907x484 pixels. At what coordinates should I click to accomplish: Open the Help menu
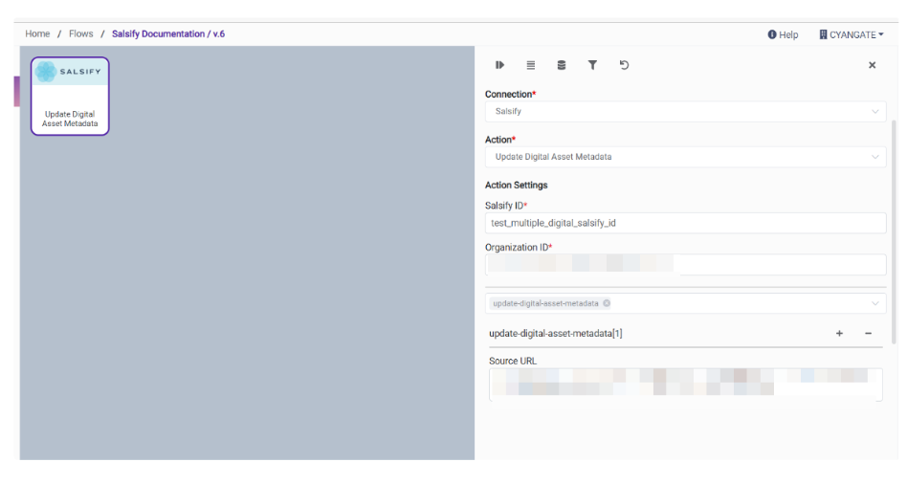783,34
